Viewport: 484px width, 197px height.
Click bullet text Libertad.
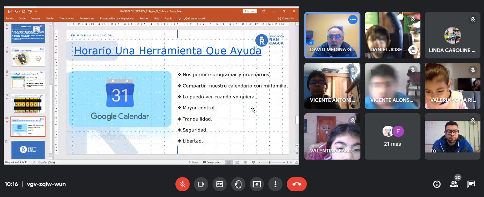193,141
